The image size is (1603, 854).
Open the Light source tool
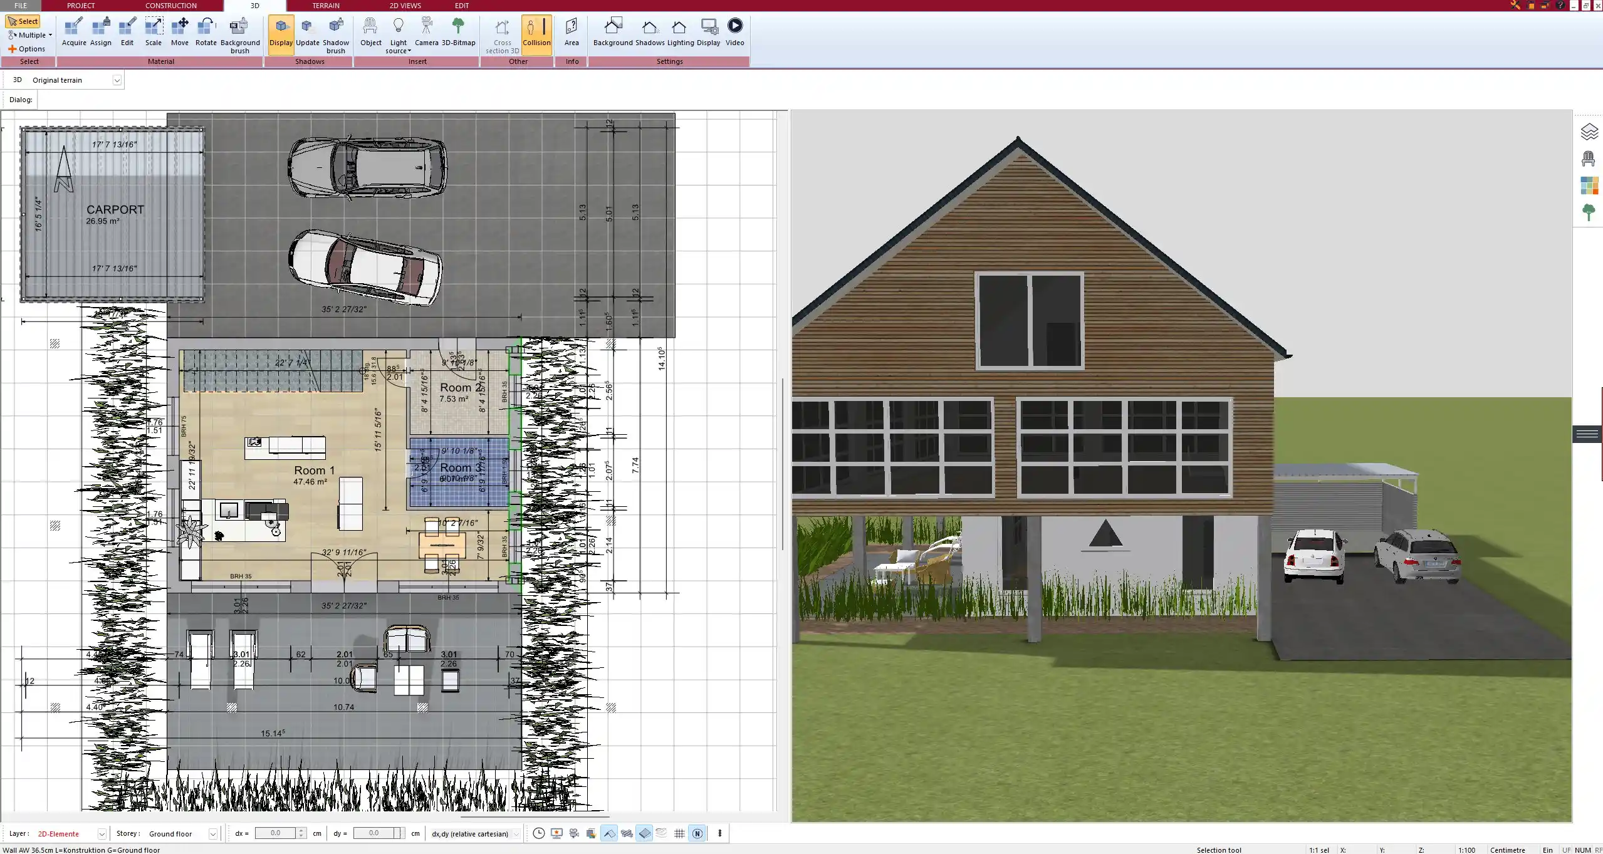coord(399,33)
